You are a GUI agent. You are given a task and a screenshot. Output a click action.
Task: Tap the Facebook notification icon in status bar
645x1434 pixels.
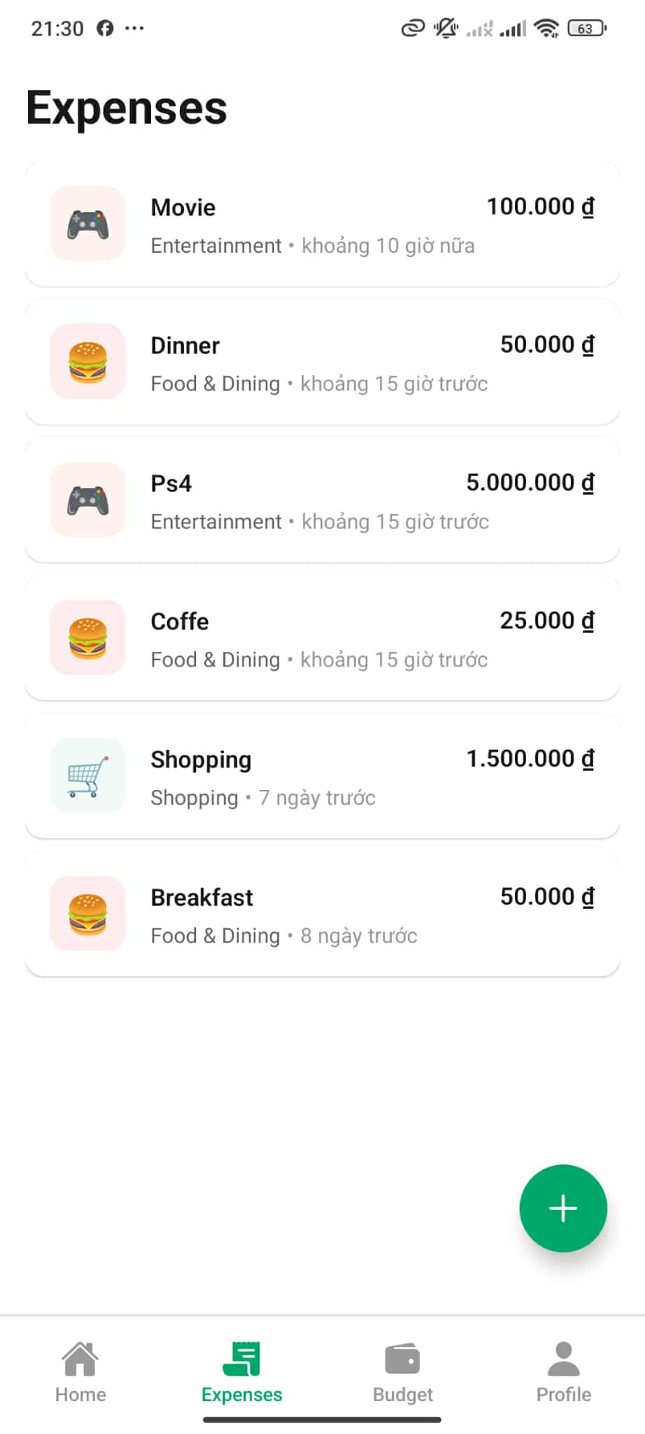105,28
